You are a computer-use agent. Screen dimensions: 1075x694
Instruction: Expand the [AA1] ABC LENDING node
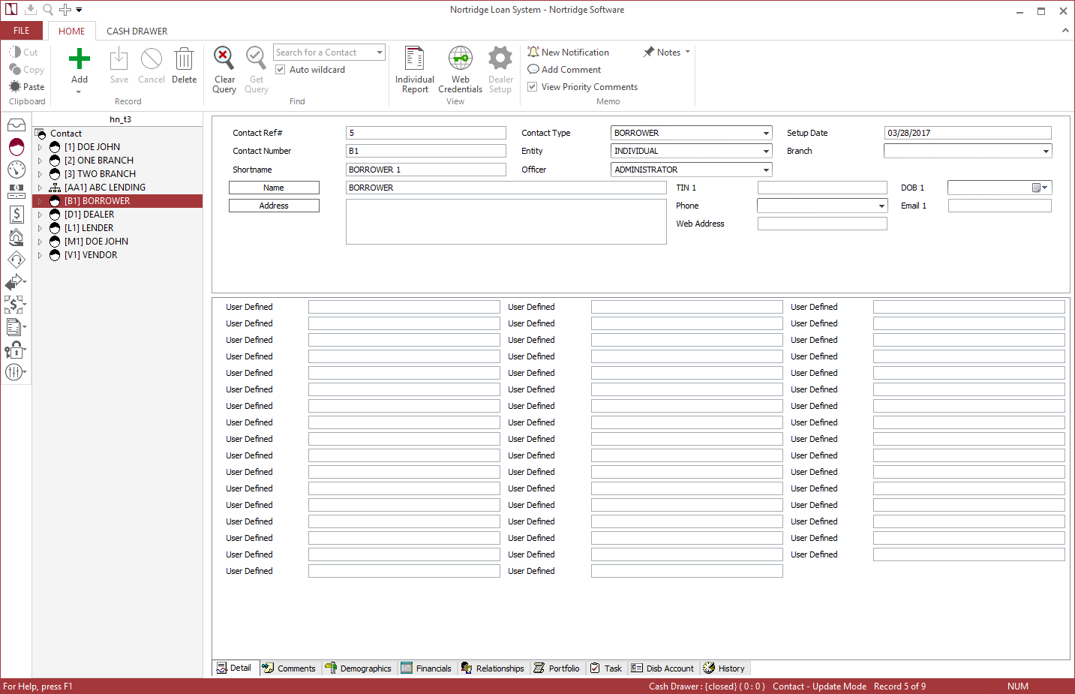(x=40, y=188)
